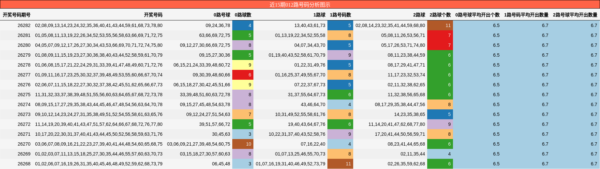Select the 0路号球平均开出个数 header
The image size is (600, 169).
pyautogui.click(x=477, y=15)
